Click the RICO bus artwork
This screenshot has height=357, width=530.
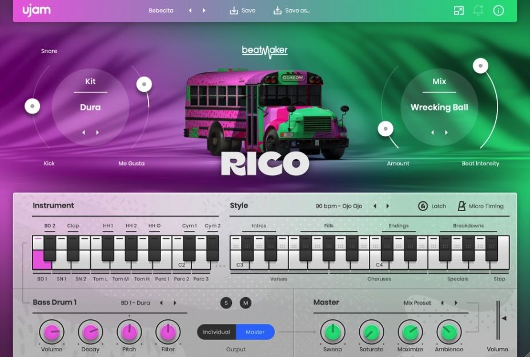(x=267, y=113)
